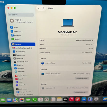Open Spotlight settings in sidebar
This screenshot has width=107, height=107.
(19, 68)
